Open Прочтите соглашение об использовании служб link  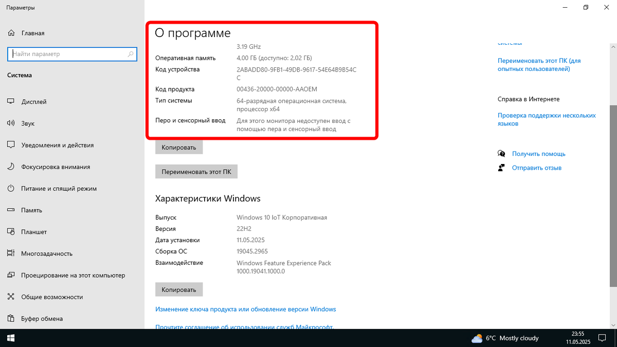[245, 326]
